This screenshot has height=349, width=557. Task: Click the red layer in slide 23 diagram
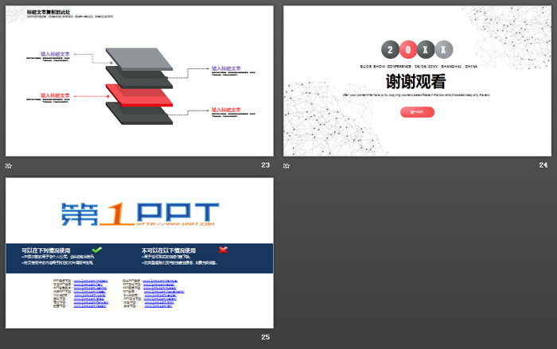pos(139,95)
